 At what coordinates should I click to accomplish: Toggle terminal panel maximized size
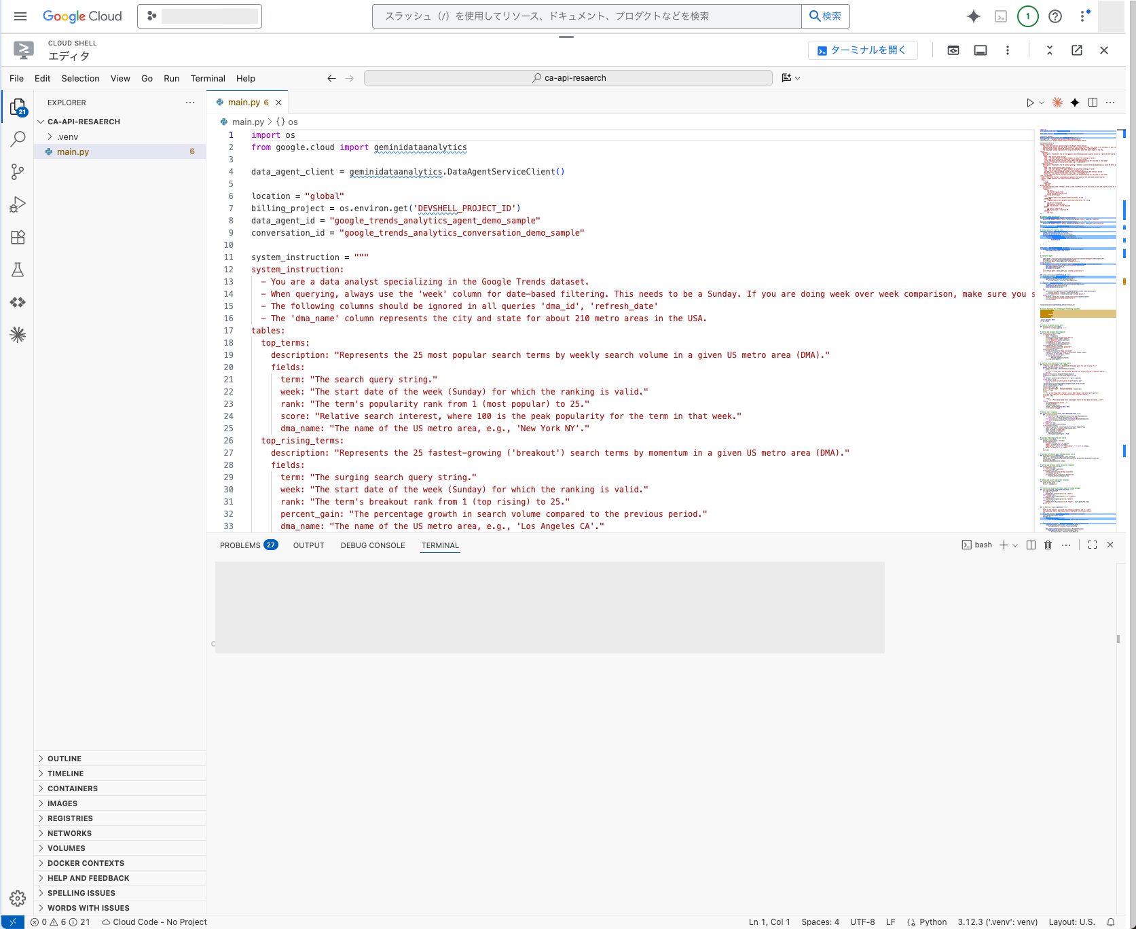1093,545
